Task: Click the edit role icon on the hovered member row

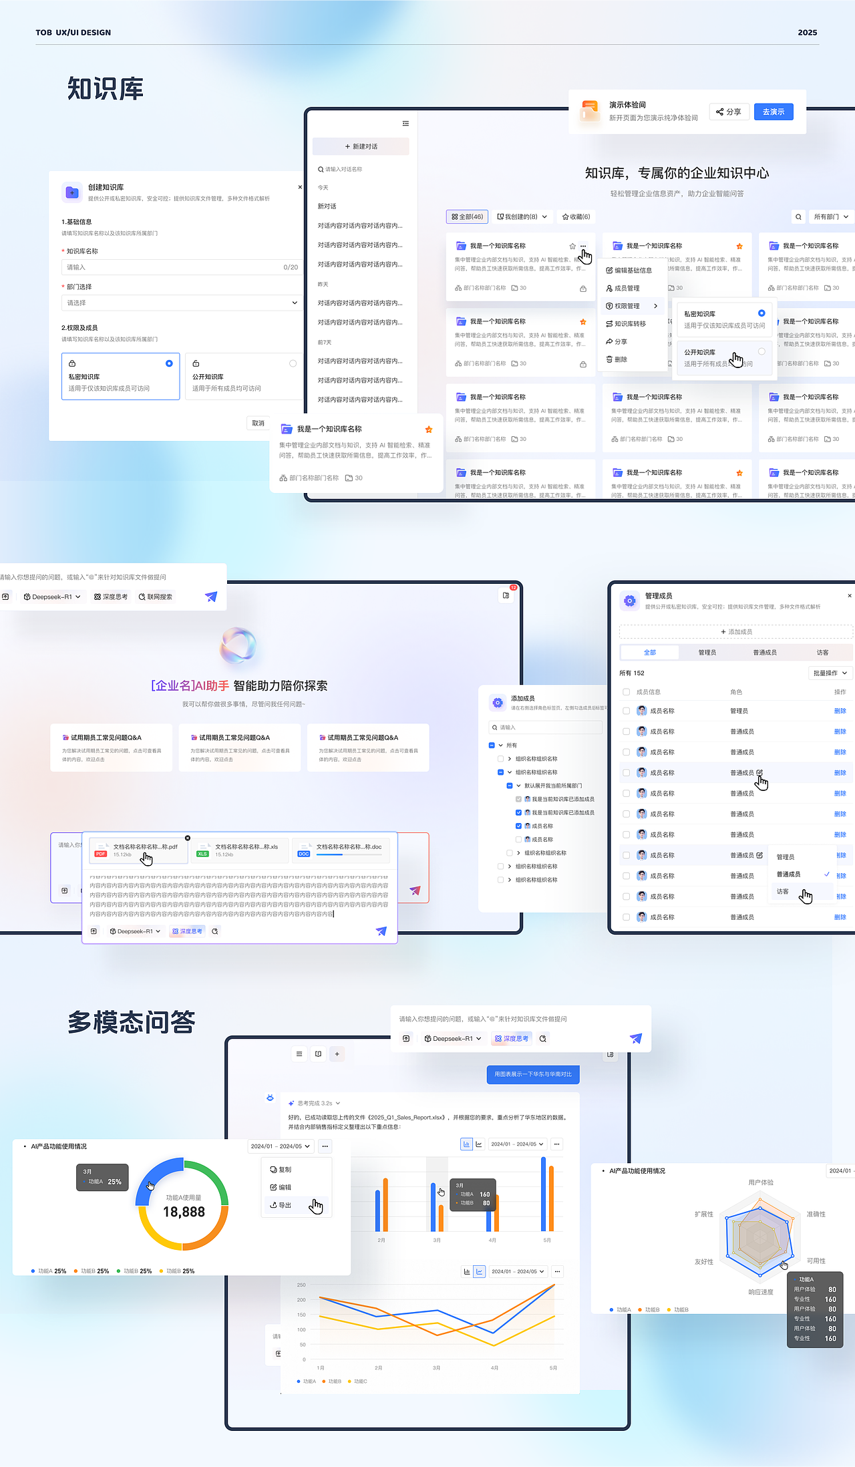Action: pyautogui.click(x=759, y=773)
